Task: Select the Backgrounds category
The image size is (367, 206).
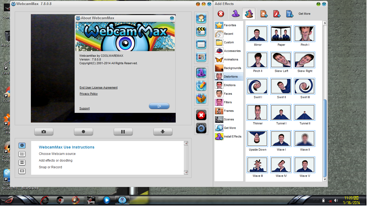Action: [x=229, y=68]
